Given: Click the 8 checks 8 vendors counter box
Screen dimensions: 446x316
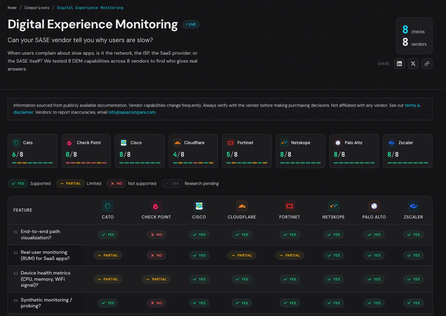Looking at the screenshot, I should point(414,36).
